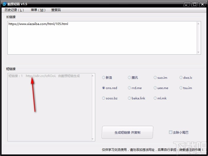
Task: Maximize the 瑕想短链 window
Action: click(195, 4)
